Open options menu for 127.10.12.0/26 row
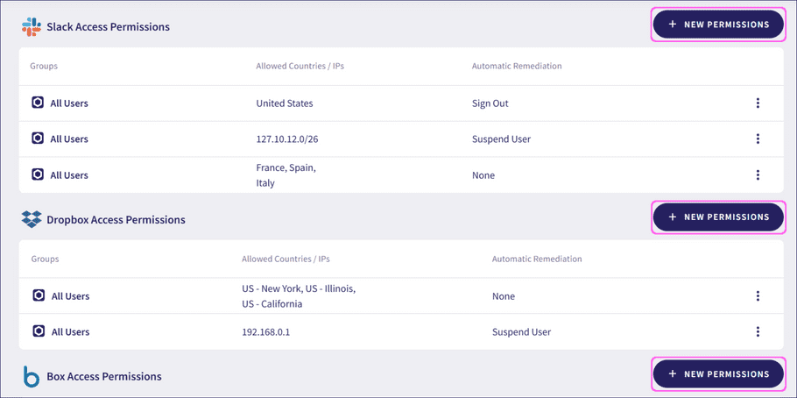 tap(758, 139)
